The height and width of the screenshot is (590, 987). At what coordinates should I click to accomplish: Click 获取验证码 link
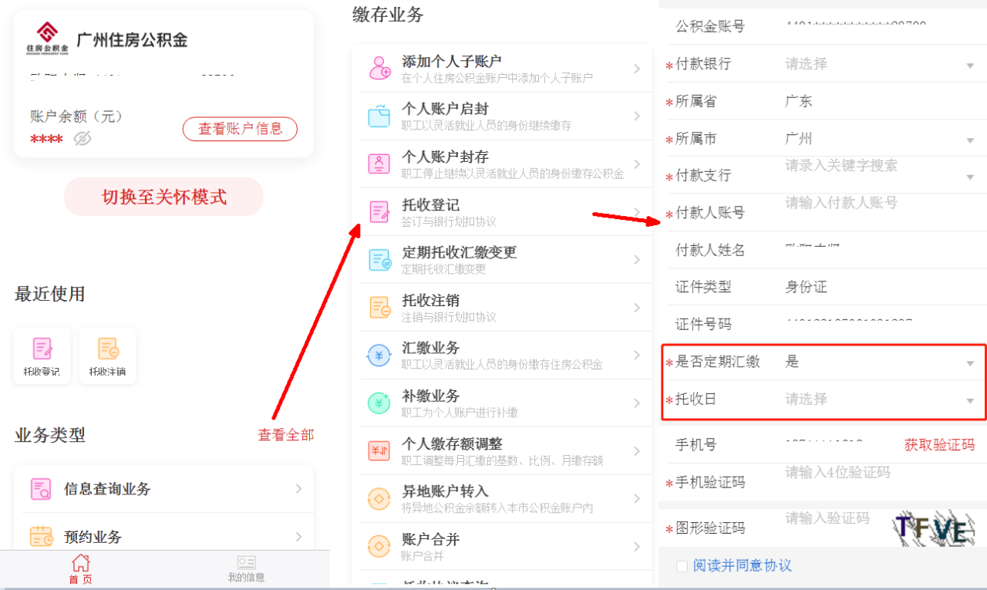(939, 444)
